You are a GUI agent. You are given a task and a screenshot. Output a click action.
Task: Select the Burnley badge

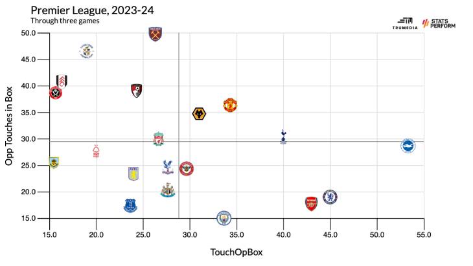coord(53,162)
